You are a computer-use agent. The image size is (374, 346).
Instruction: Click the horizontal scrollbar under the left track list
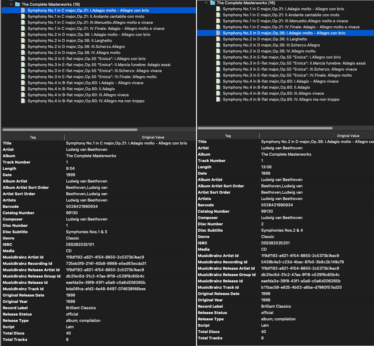tap(69, 129)
